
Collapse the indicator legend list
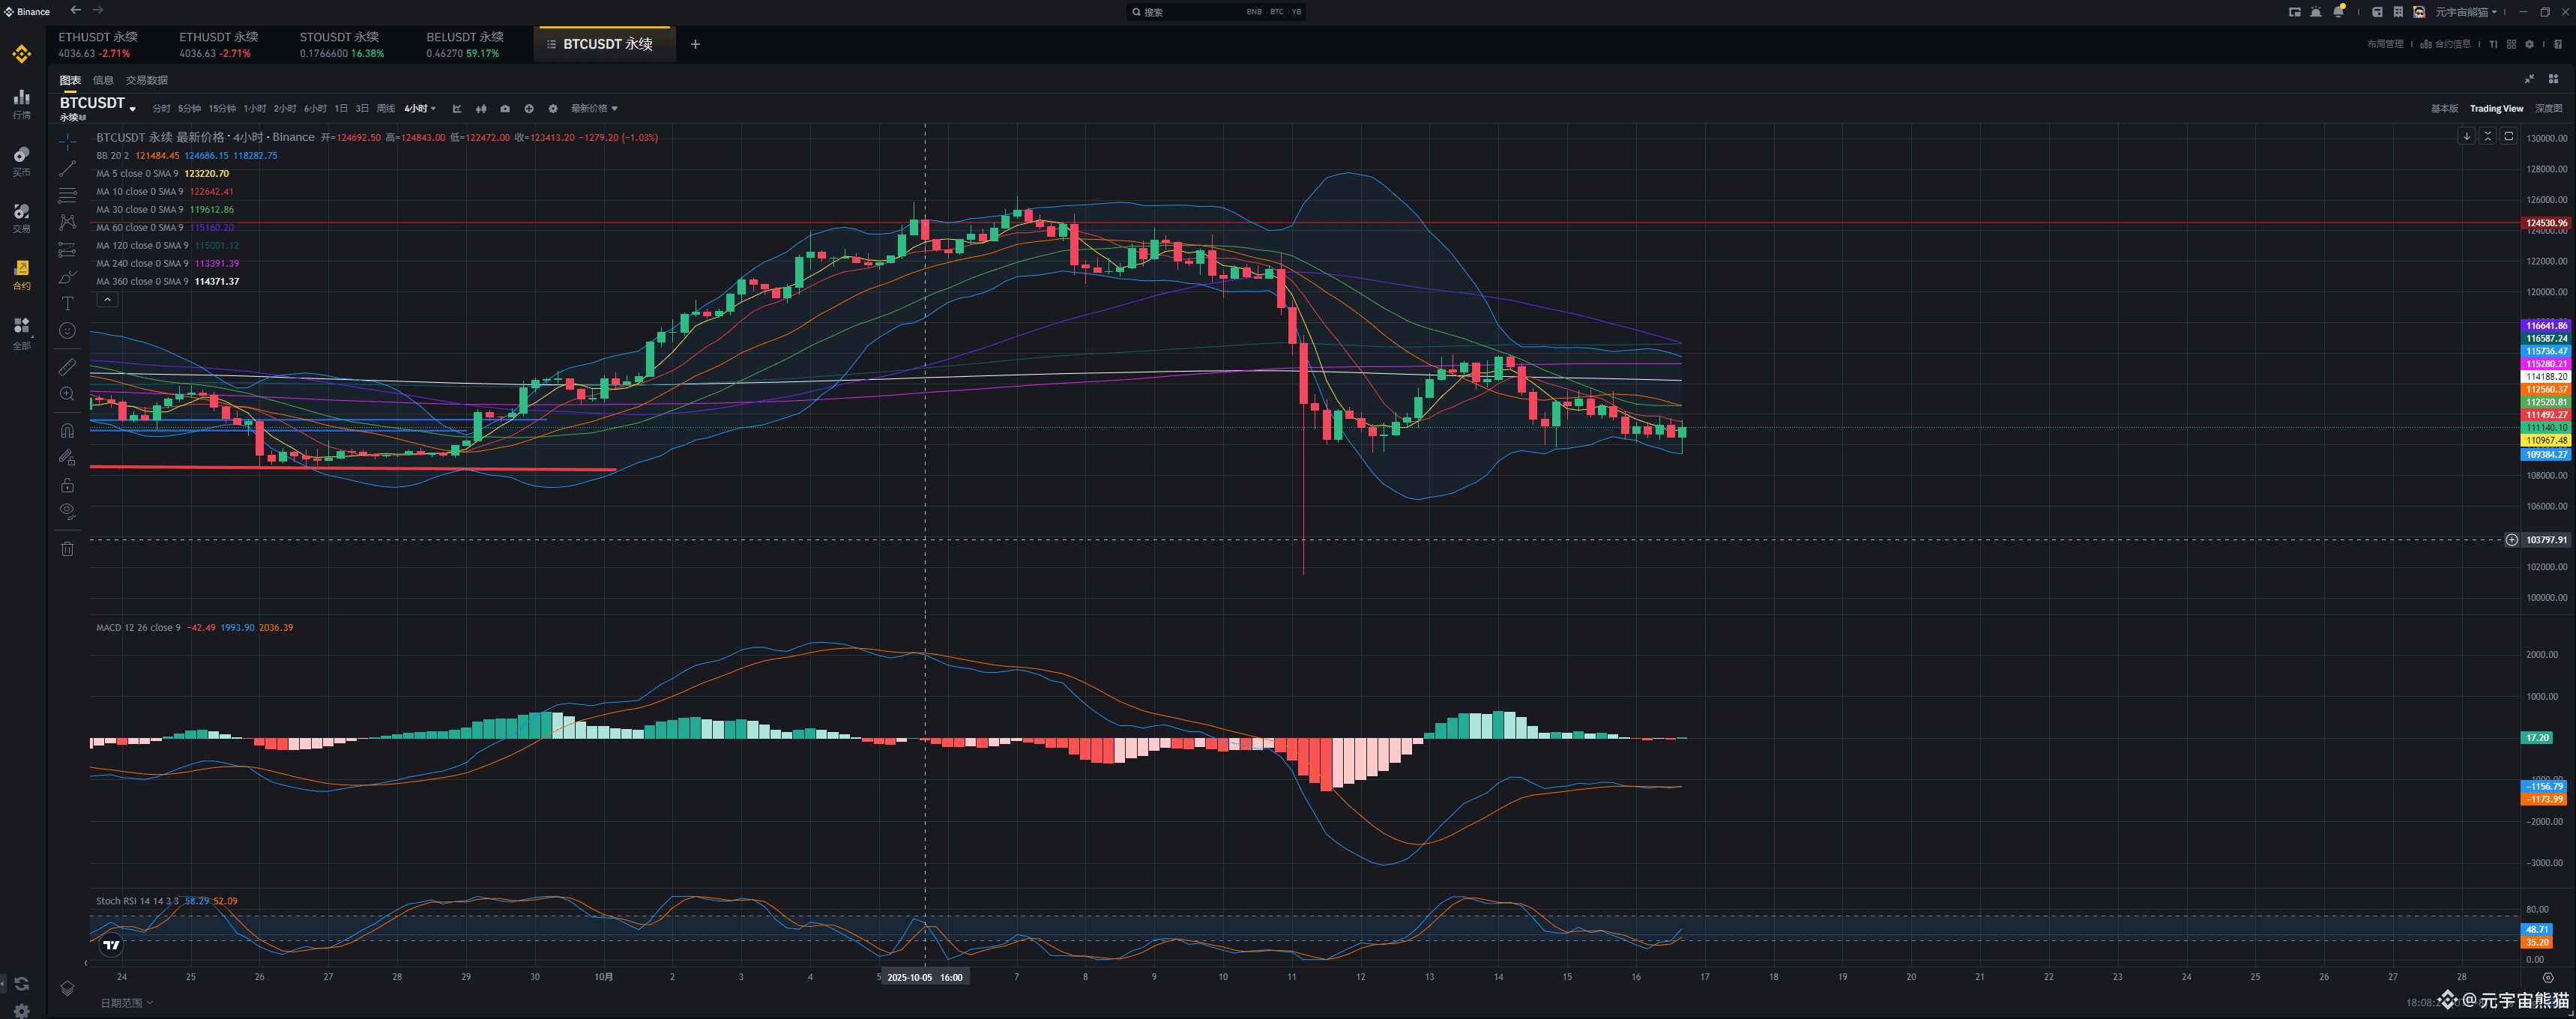point(107,300)
